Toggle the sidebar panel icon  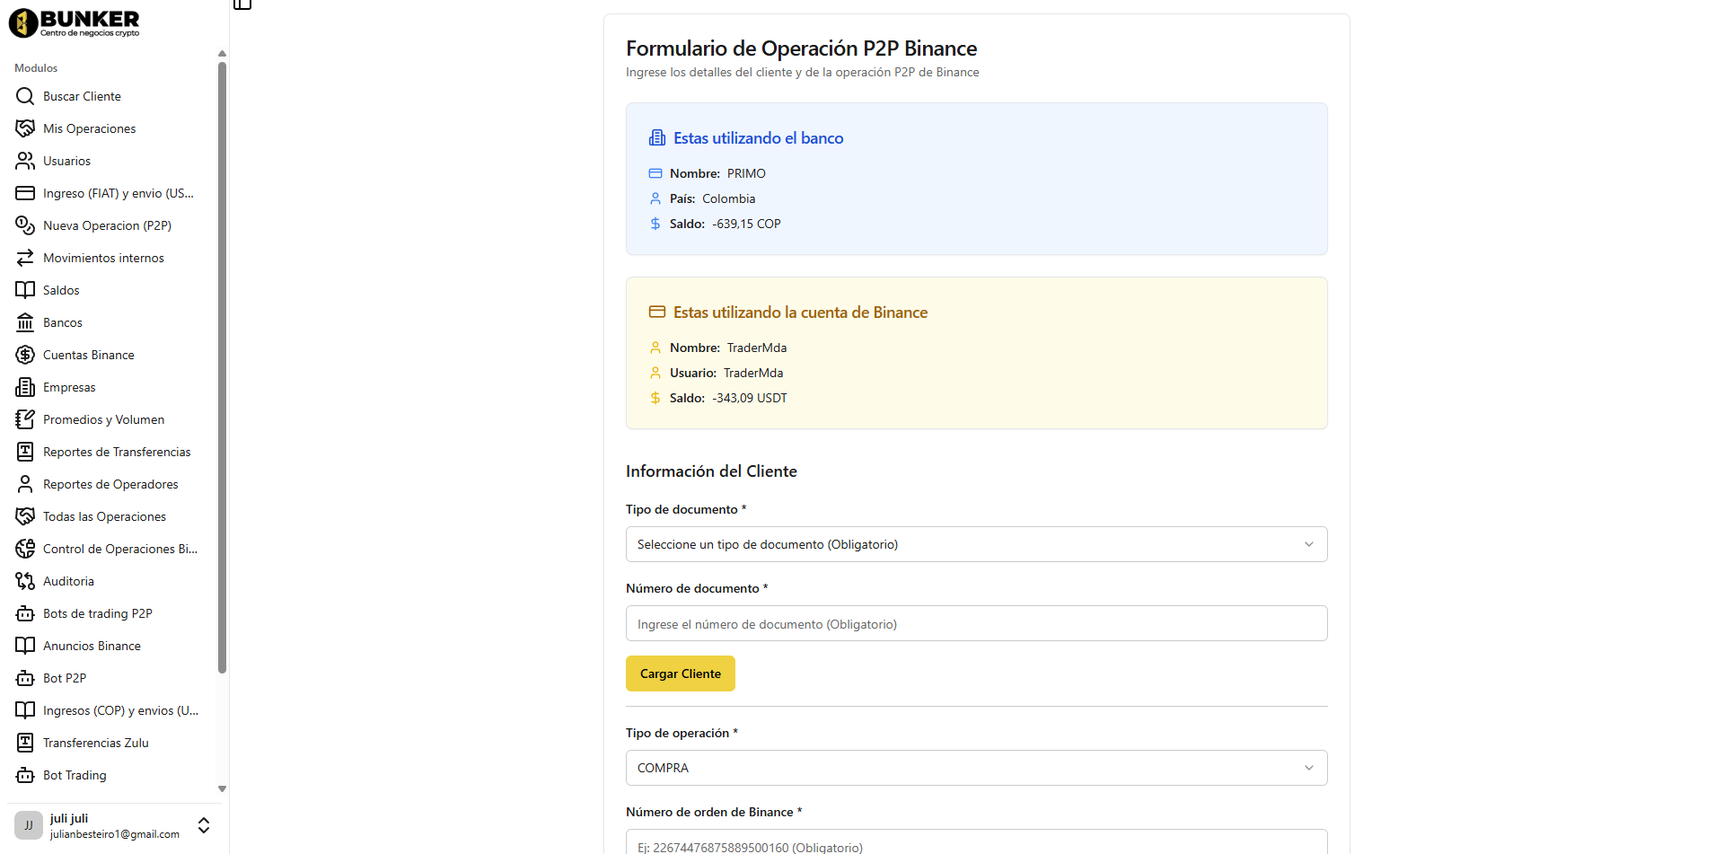pos(242,4)
